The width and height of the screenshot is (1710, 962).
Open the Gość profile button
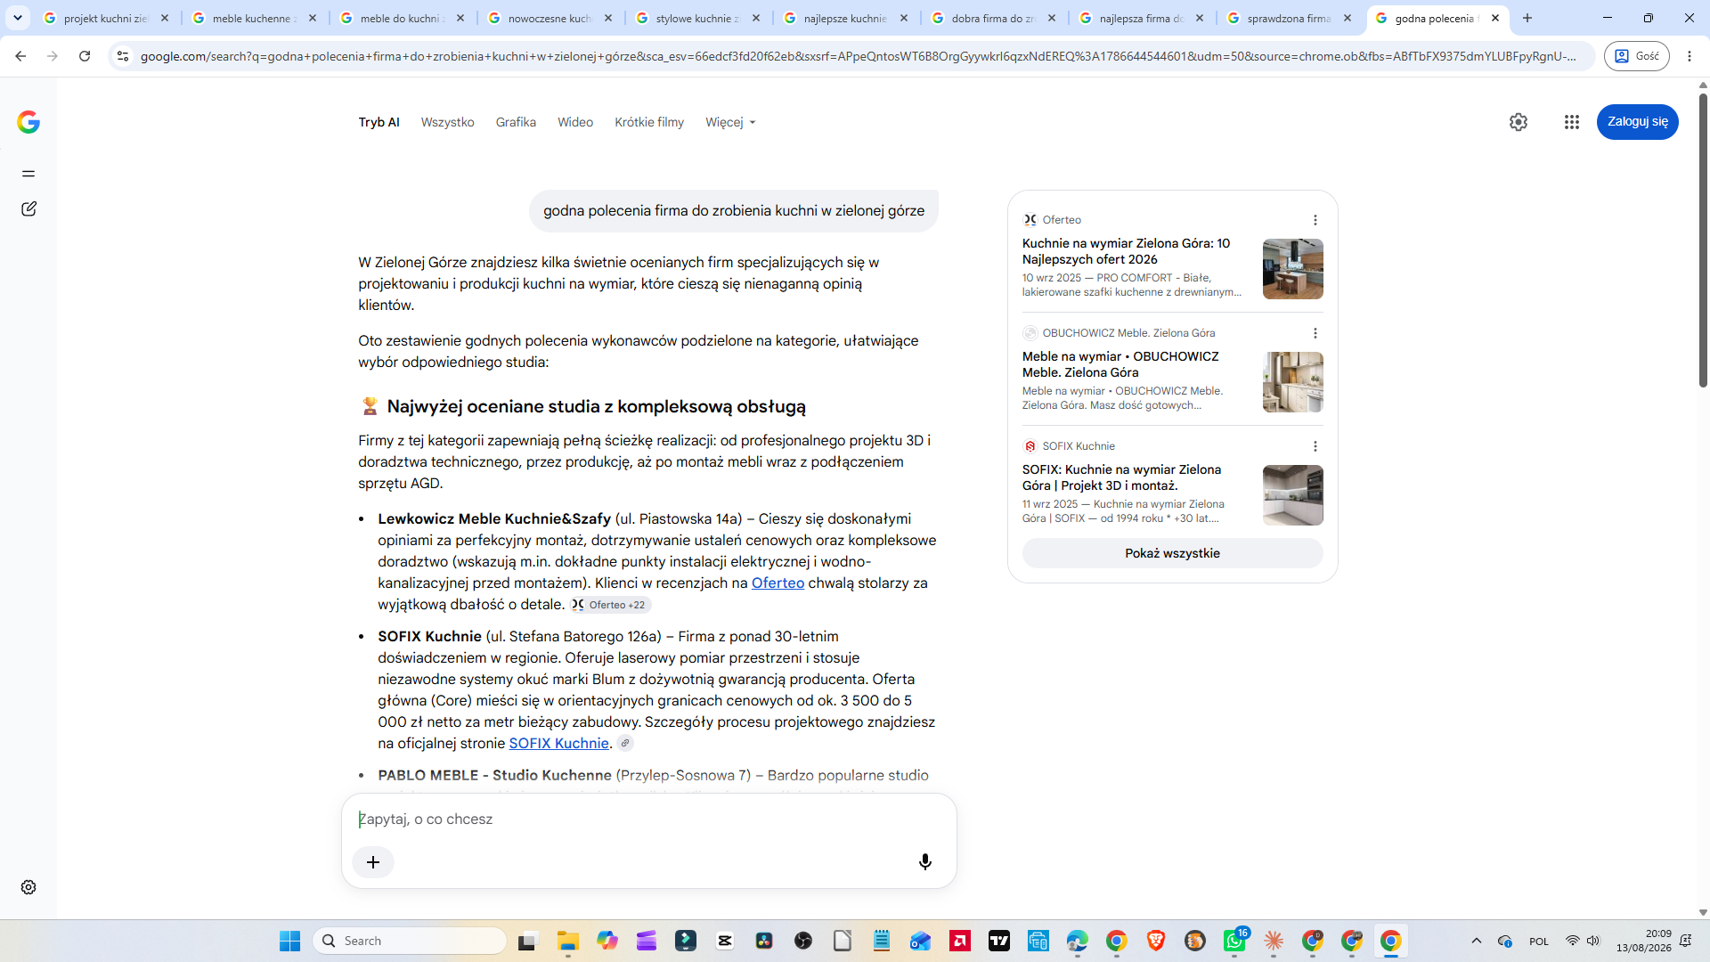click(1637, 56)
